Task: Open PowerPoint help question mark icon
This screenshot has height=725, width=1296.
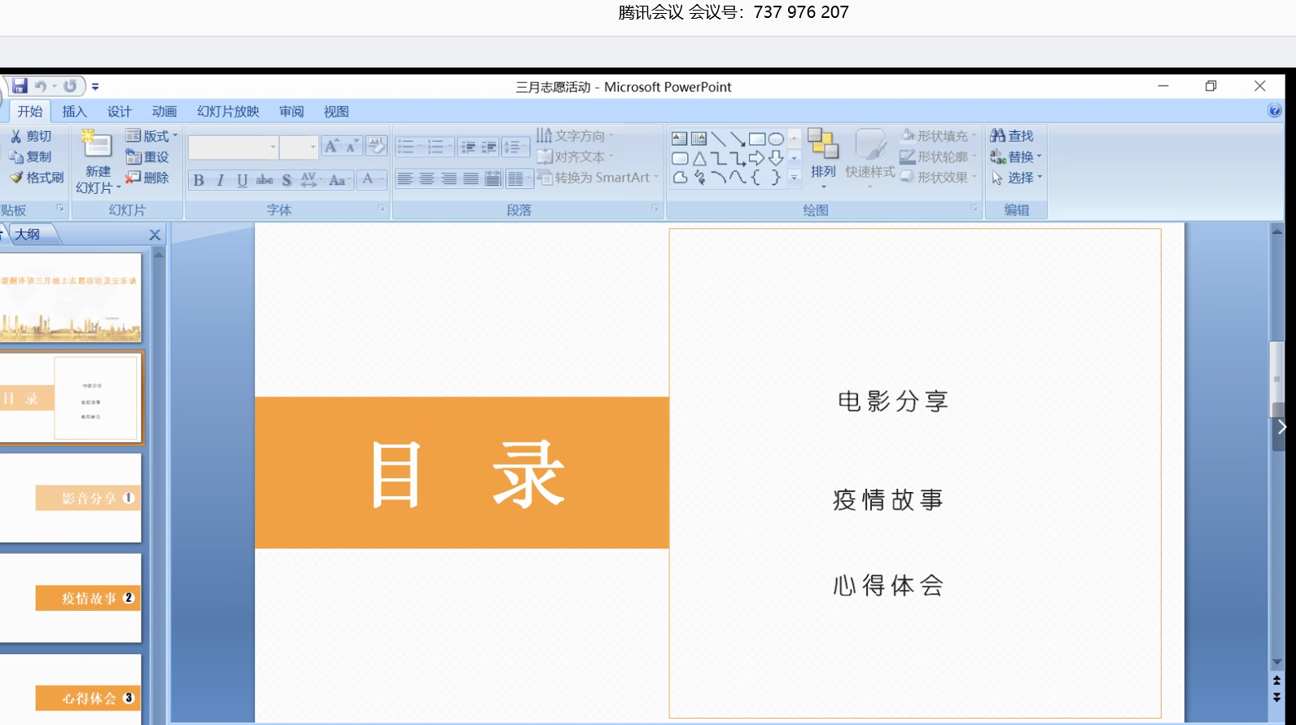Action: (1274, 111)
